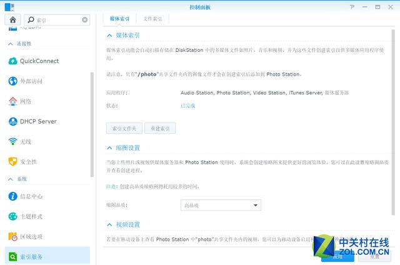
Task: Go to Control Panel home icon
Action: pyautogui.click(x=12, y=19)
